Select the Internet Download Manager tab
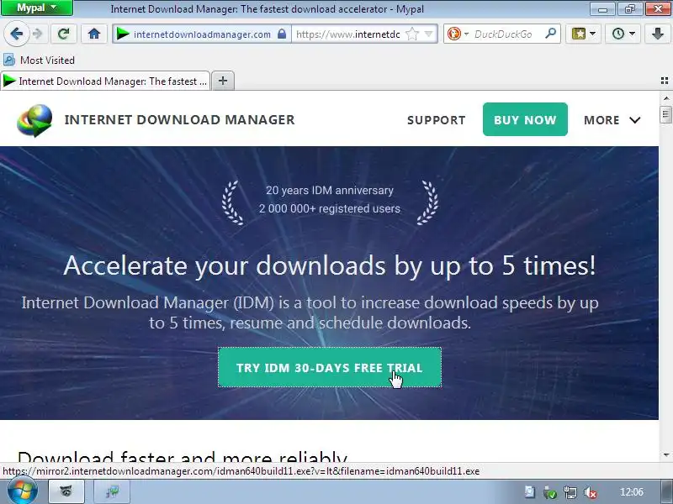Image resolution: width=673 pixels, height=504 pixels. point(105,81)
